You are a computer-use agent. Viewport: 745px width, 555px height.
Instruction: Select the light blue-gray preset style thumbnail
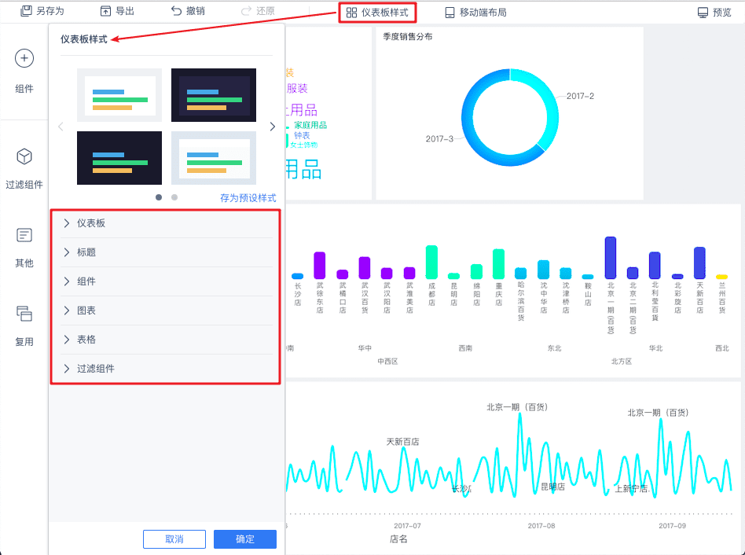click(213, 158)
